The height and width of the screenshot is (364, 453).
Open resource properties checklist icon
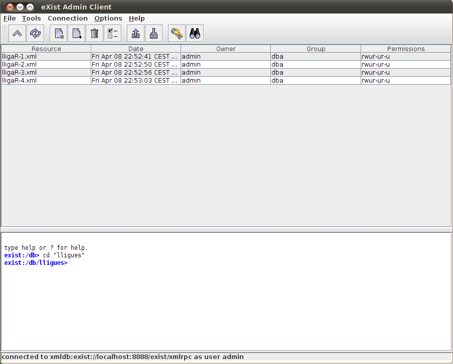112,34
